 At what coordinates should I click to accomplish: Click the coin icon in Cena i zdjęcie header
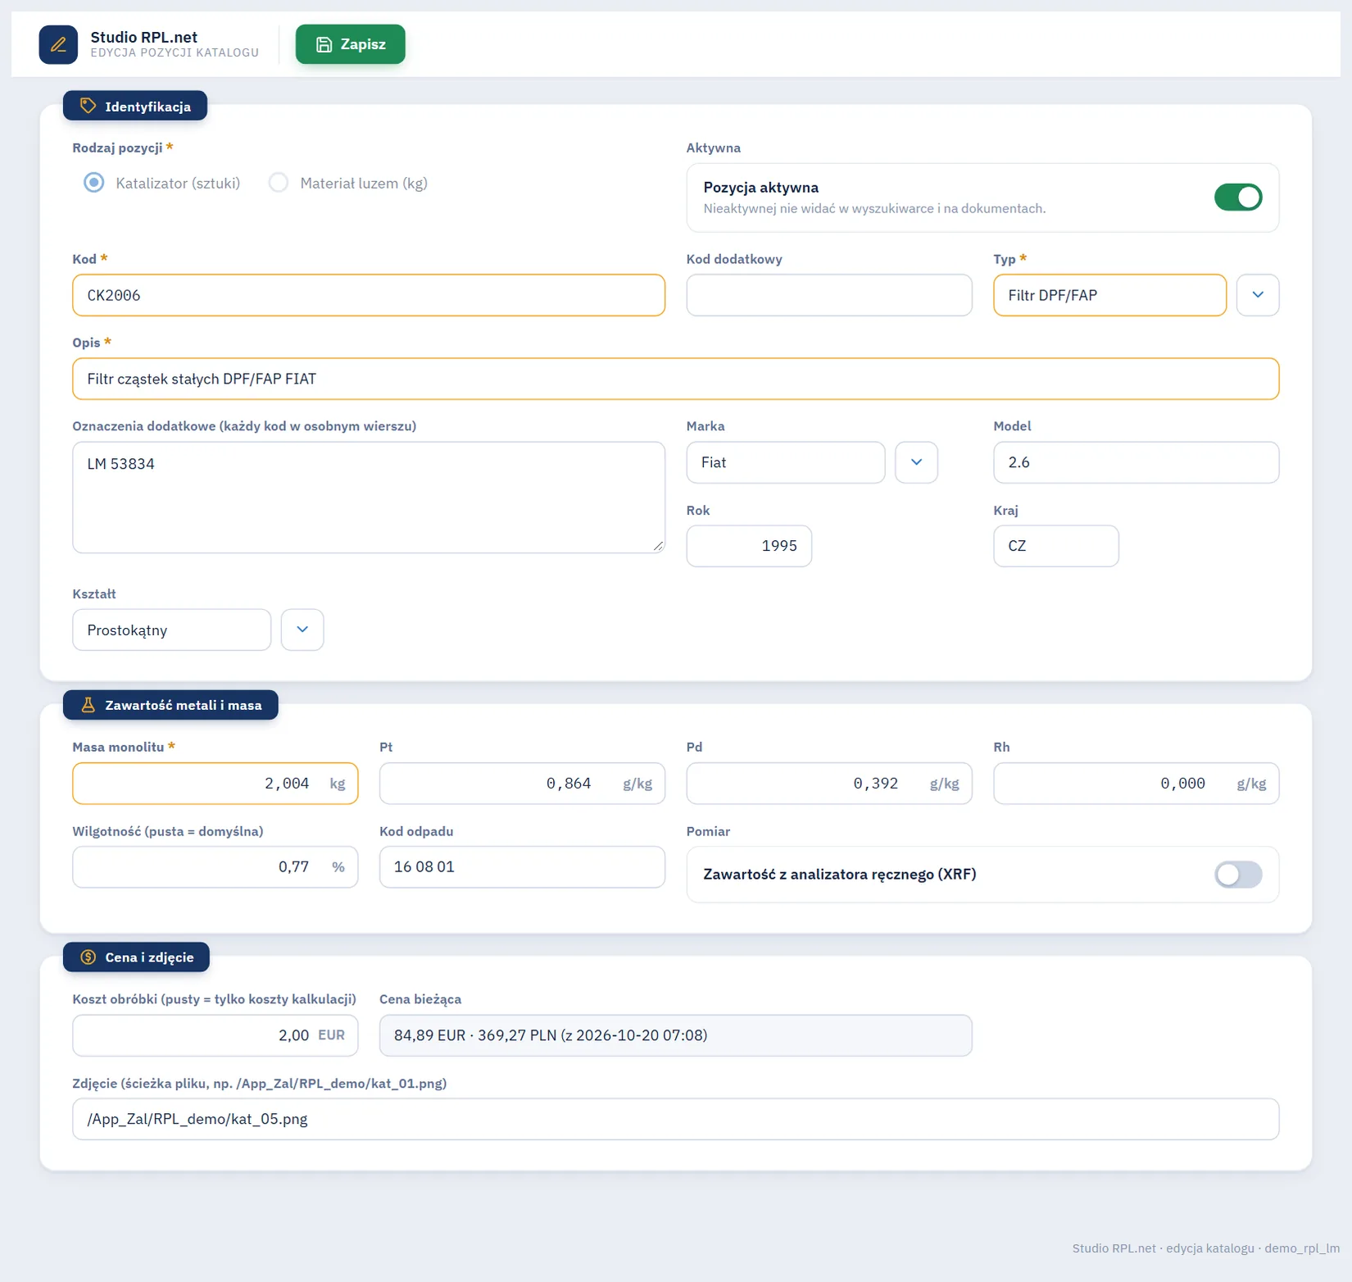[88, 957]
